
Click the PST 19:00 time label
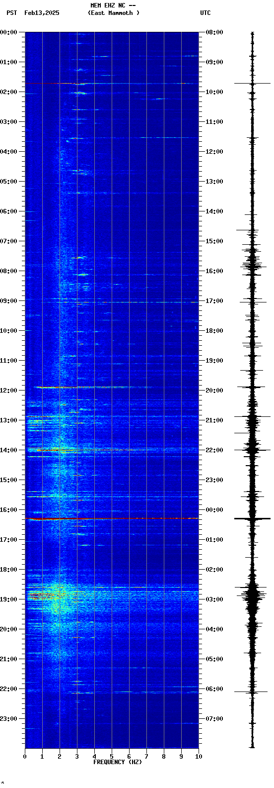8,599
